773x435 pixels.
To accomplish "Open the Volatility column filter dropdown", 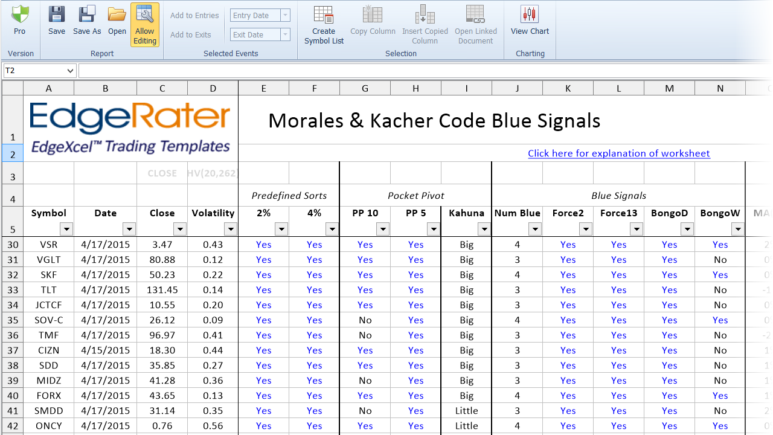I will click(231, 229).
